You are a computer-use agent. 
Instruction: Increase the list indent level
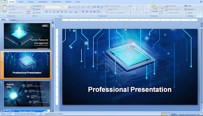click(x=98, y=7)
